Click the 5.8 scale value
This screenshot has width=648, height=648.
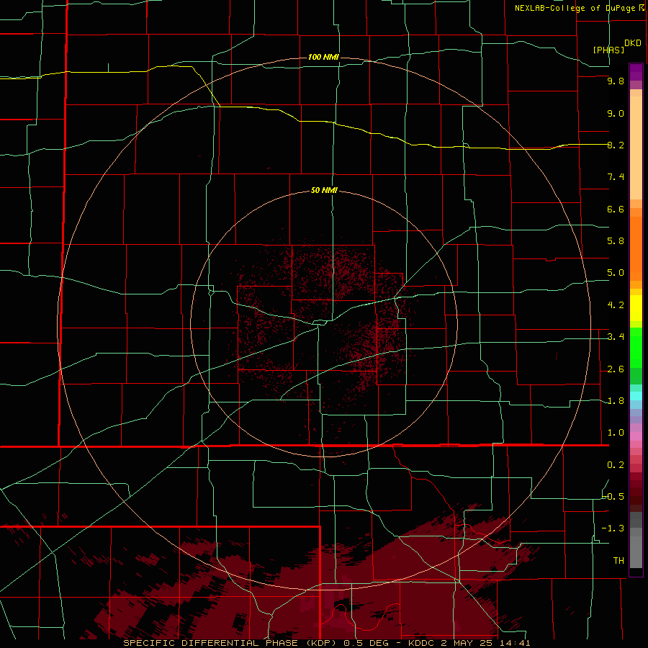616,241
